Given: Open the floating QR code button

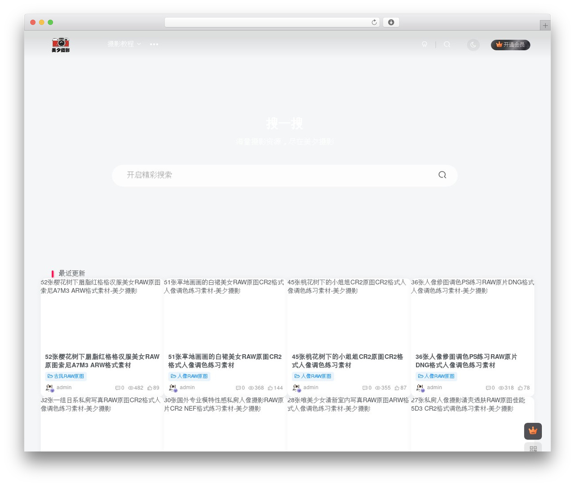Looking at the screenshot, I should click(533, 448).
